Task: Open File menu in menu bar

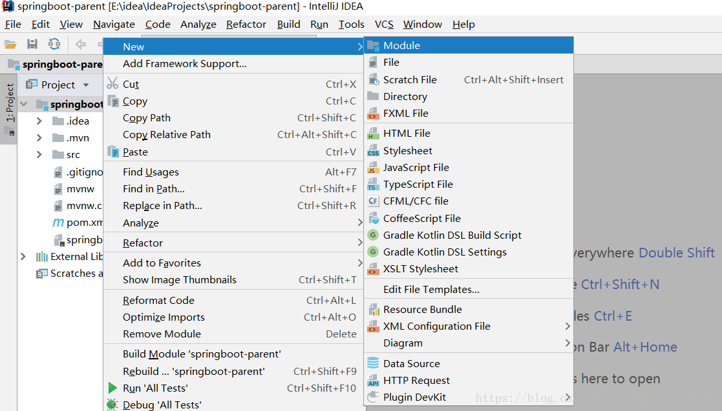Action: tap(13, 25)
